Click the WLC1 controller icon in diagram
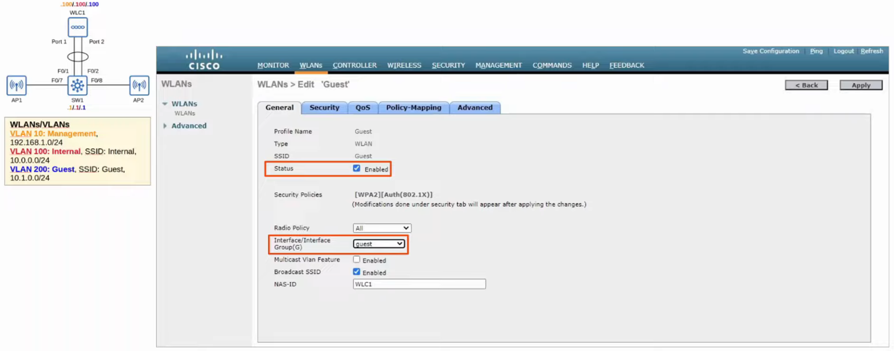The height and width of the screenshot is (351, 894). click(x=77, y=27)
